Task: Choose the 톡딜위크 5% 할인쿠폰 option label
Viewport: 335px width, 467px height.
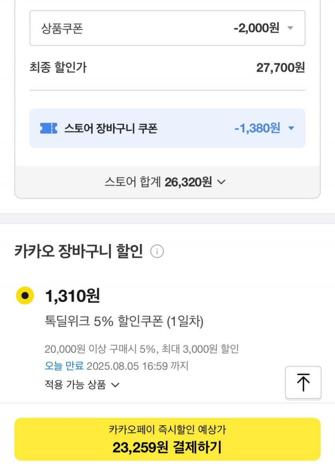Action: 124,321
